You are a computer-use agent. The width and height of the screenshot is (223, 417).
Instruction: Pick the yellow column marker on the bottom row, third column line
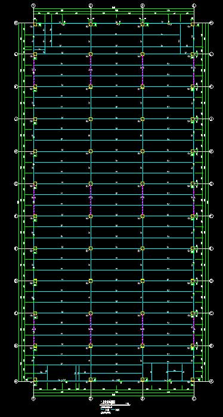click(143, 379)
